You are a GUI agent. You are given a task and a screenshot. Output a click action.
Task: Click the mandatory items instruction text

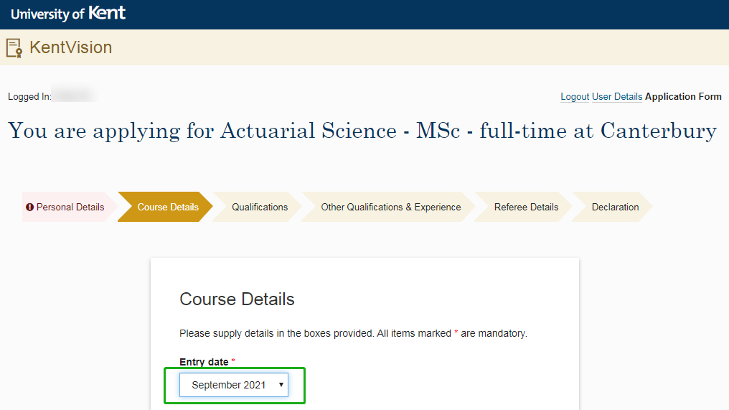click(x=353, y=334)
